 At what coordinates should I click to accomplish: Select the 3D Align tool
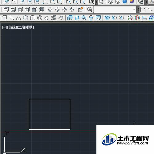(x=144, y=18)
